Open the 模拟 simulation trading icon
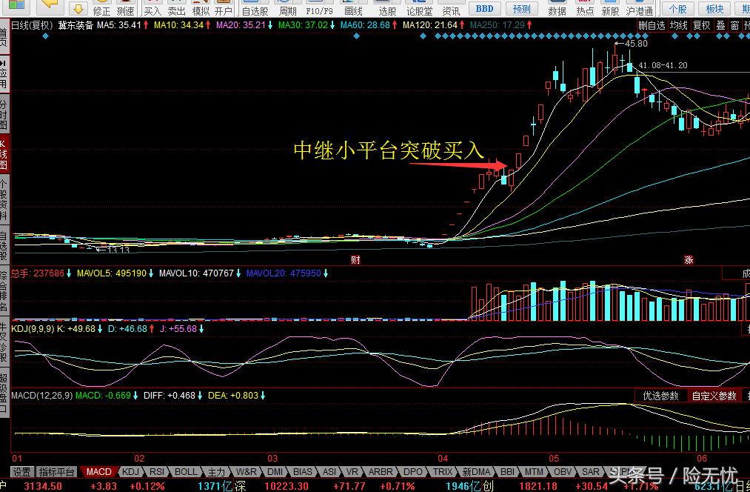The width and height of the screenshot is (750, 492). 201,8
